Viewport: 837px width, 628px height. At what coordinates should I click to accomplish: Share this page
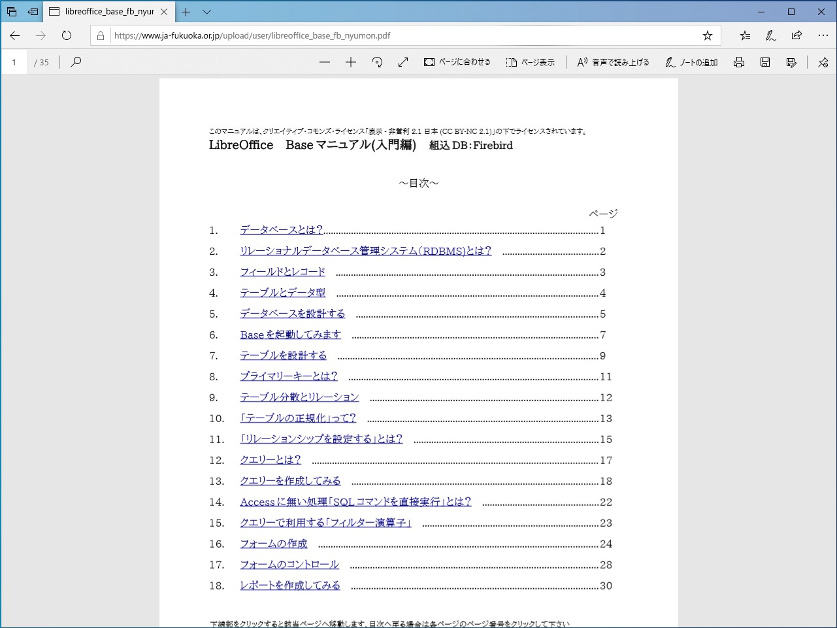tap(796, 35)
